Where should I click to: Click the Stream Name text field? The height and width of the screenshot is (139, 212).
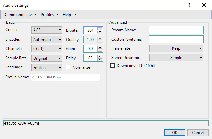coord(176,30)
